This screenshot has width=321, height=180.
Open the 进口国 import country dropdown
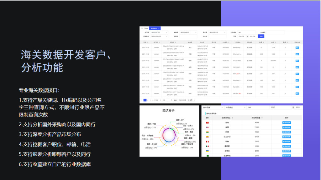(160, 32)
